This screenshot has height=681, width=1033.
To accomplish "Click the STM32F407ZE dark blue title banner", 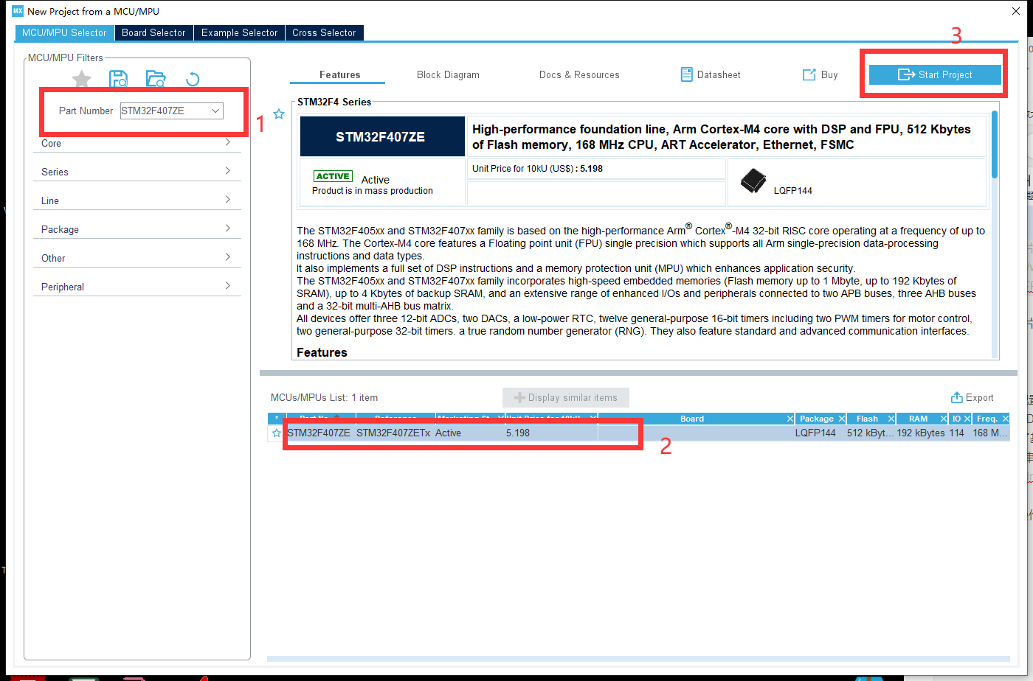I will coord(381,136).
